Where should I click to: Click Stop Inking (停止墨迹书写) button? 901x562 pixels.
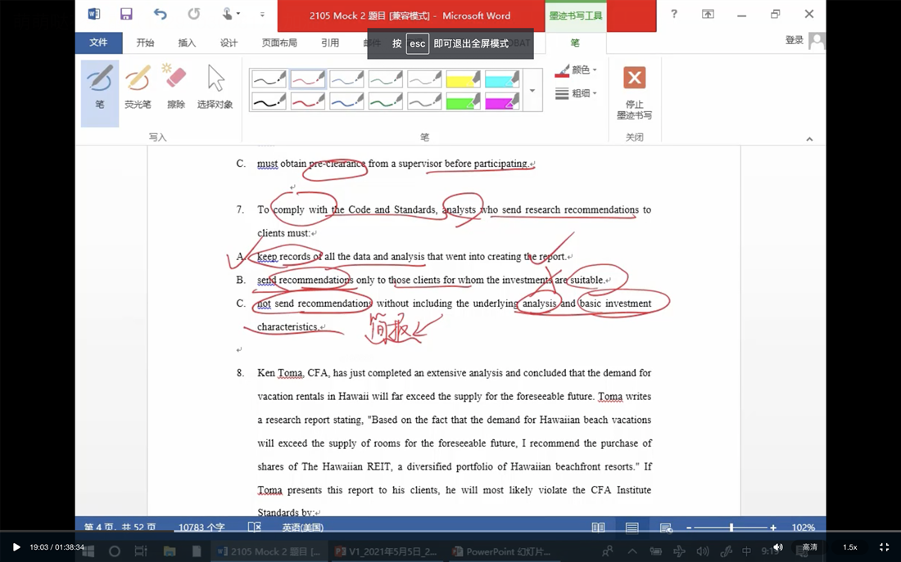(634, 92)
